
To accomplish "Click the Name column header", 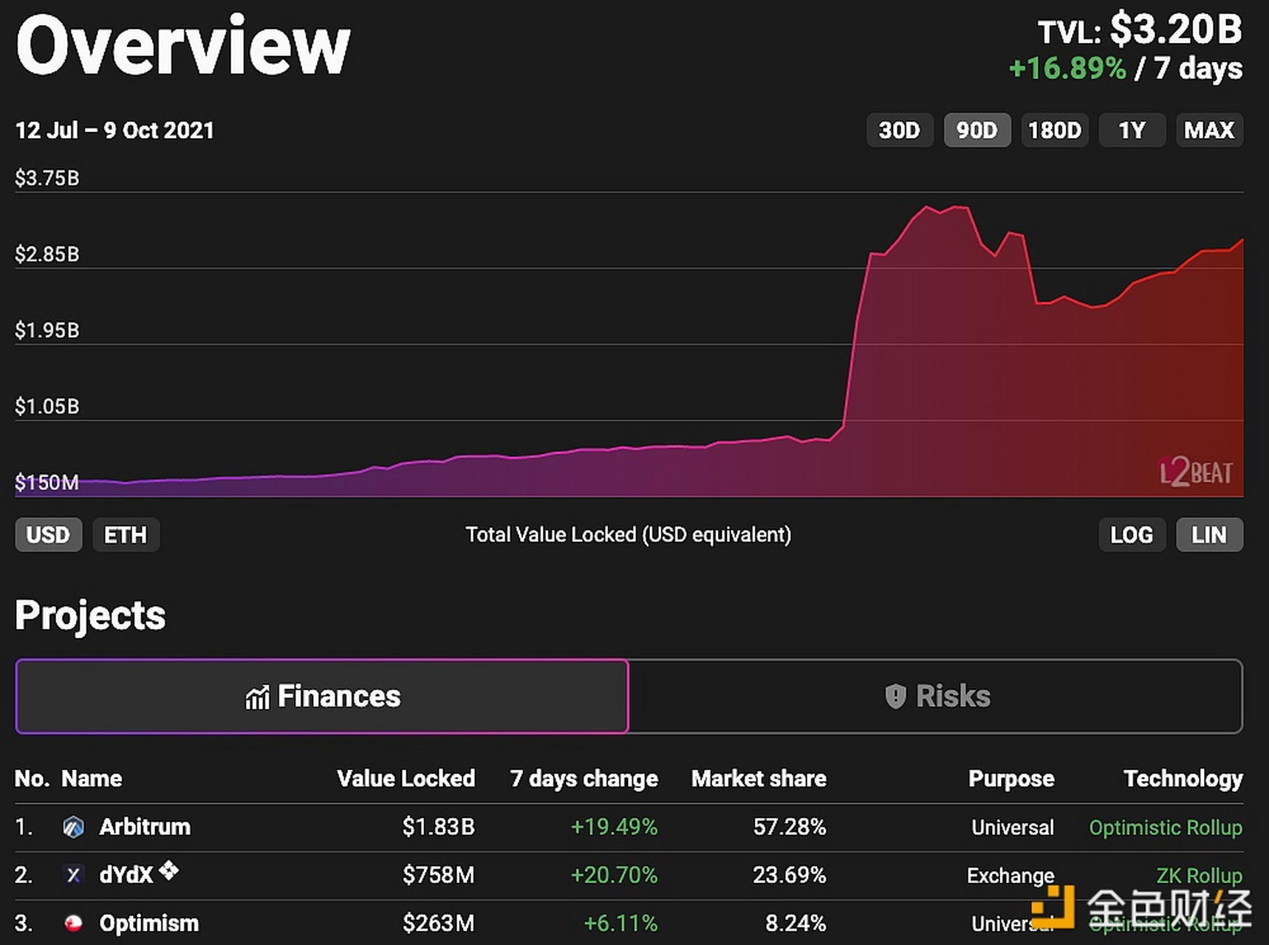I will pos(92,779).
